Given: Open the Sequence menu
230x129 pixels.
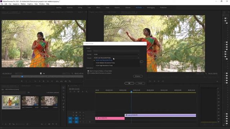Looking at the screenshot, I should [16, 4].
